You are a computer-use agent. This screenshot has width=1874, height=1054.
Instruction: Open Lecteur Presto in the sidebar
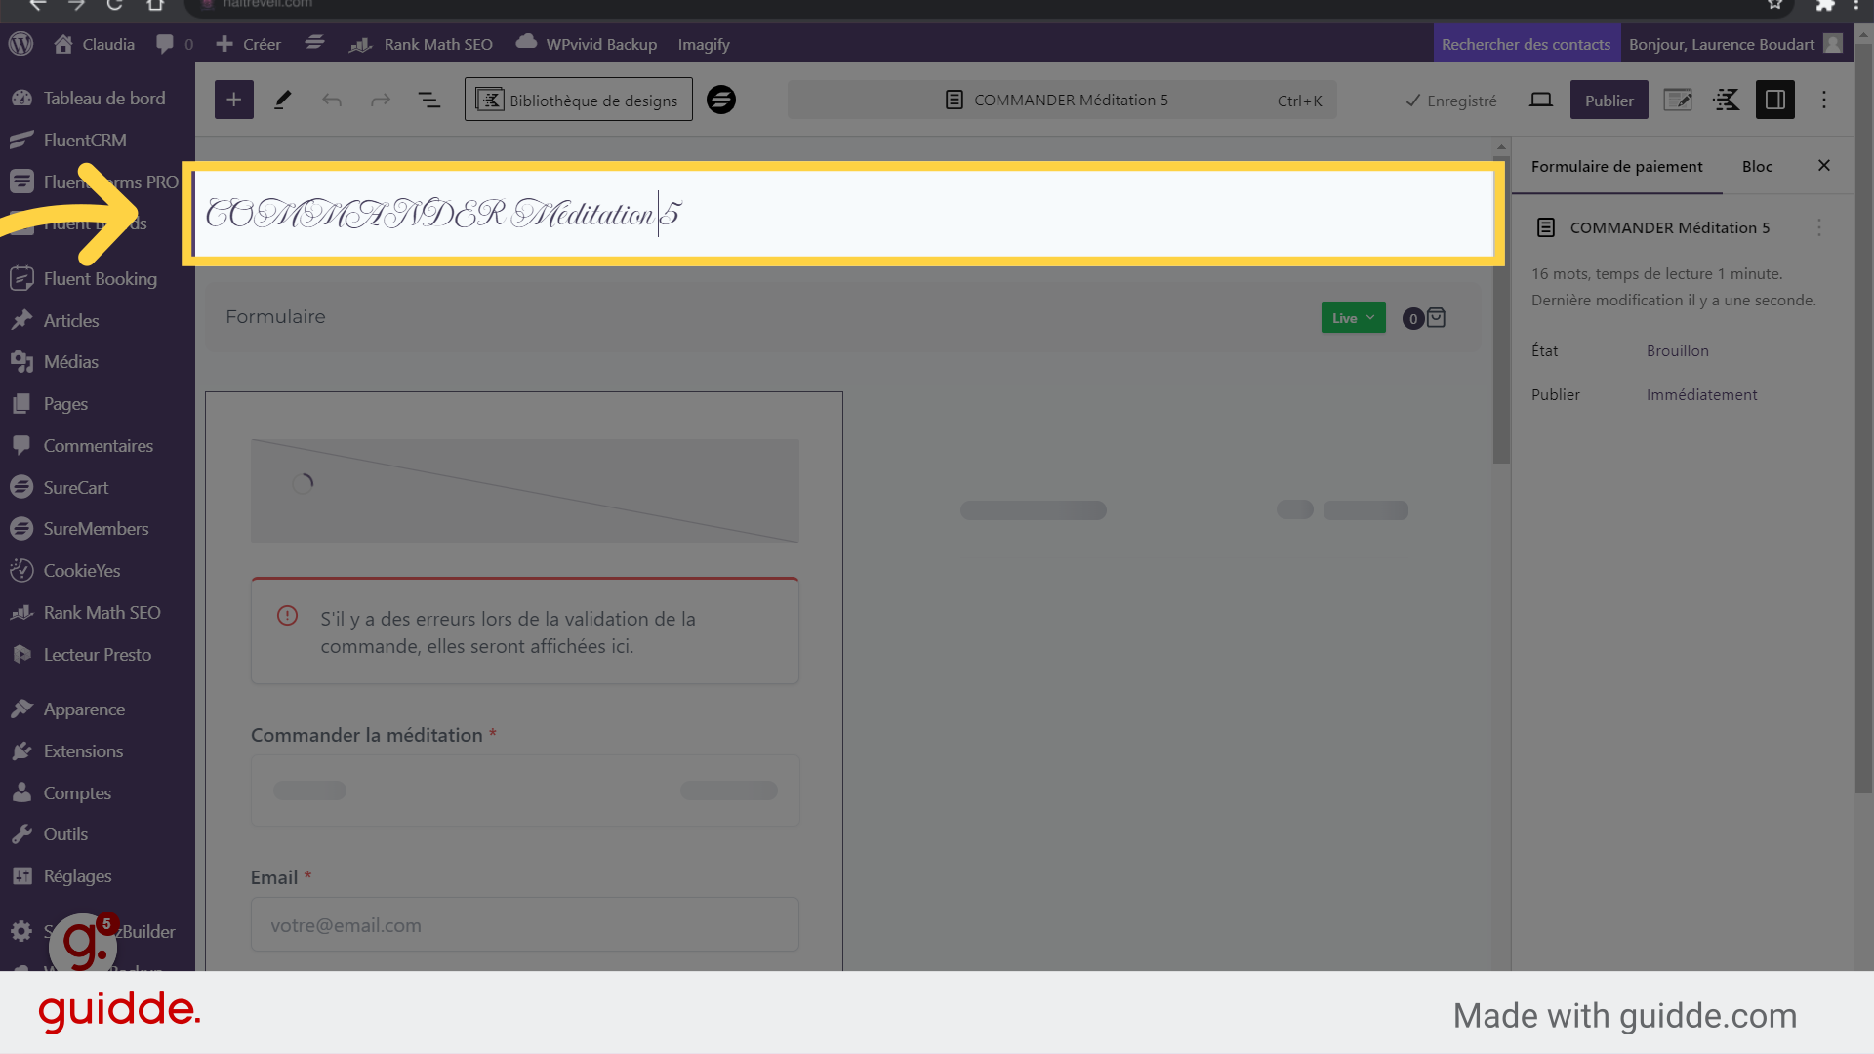point(98,654)
